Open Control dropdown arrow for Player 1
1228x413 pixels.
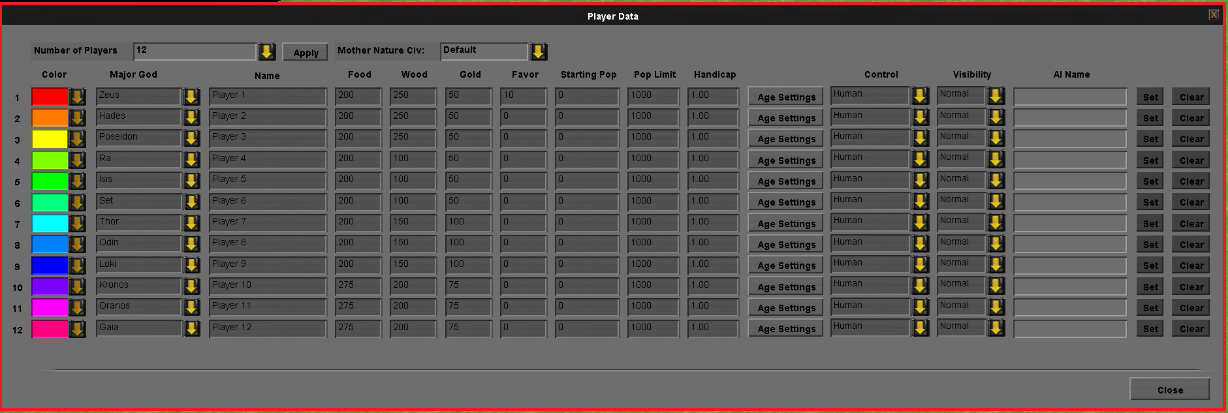point(921,96)
